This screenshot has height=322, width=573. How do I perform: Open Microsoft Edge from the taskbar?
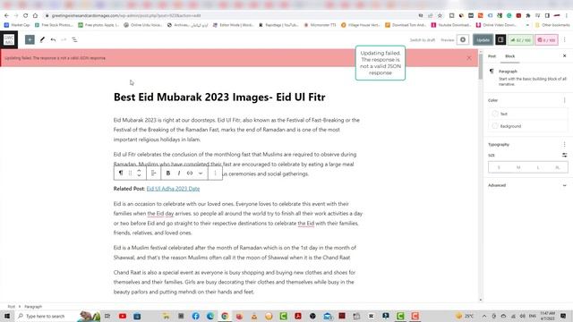point(210,316)
